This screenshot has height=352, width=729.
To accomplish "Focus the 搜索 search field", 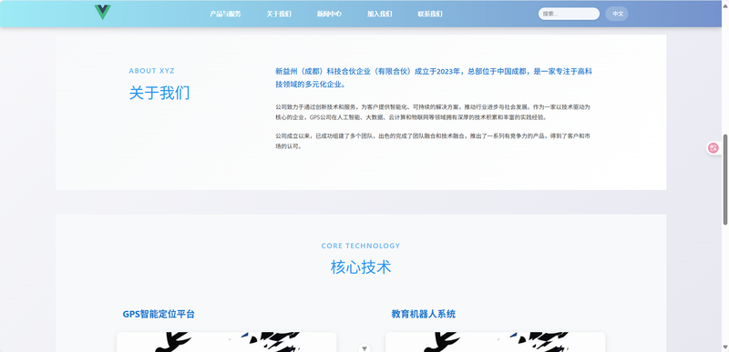I will coord(569,14).
